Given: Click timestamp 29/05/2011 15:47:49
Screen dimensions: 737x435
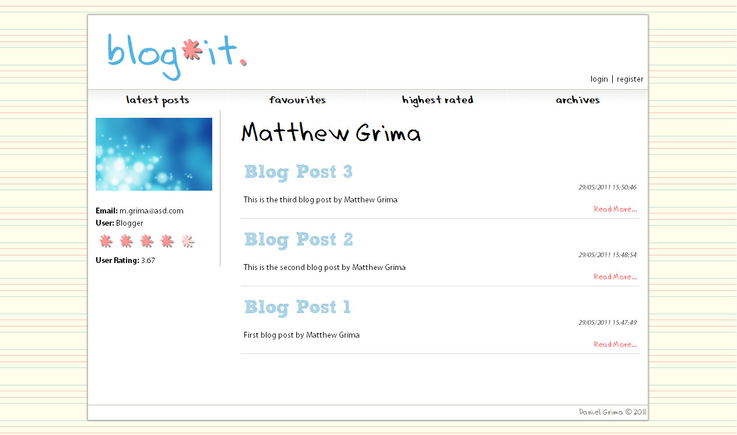Looking at the screenshot, I should point(608,323).
